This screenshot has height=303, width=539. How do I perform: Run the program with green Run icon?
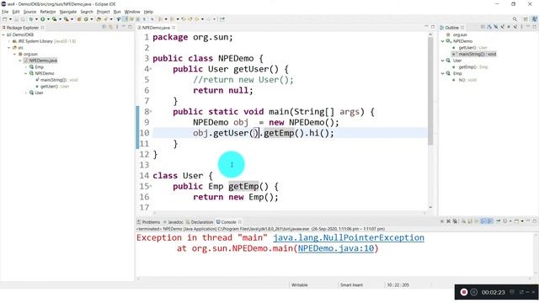coord(43,19)
